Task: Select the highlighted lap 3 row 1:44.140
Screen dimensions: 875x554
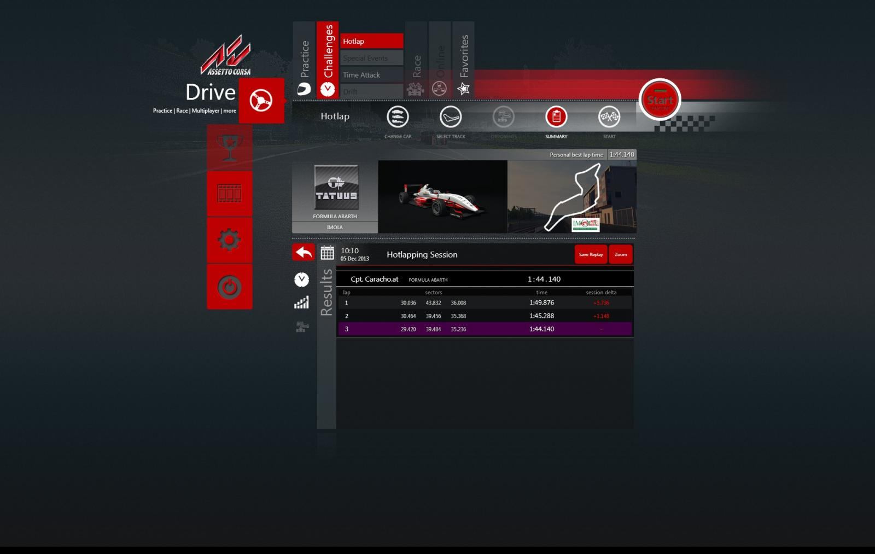Action: 485,329
